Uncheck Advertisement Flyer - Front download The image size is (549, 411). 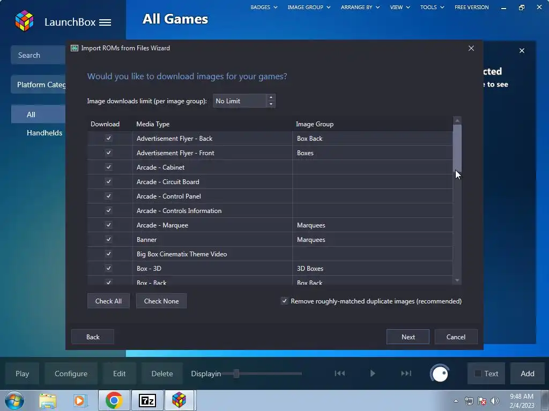click(108, 153)
